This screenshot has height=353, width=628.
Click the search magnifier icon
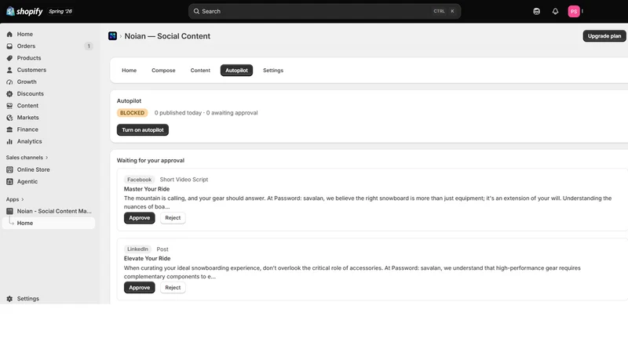[196, 11]
